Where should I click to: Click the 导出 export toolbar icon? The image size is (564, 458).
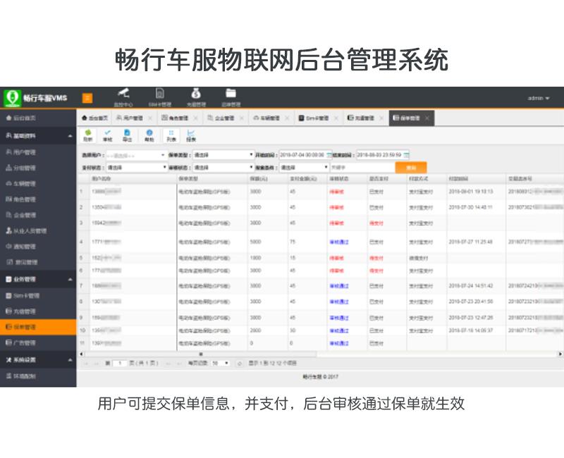128,135
